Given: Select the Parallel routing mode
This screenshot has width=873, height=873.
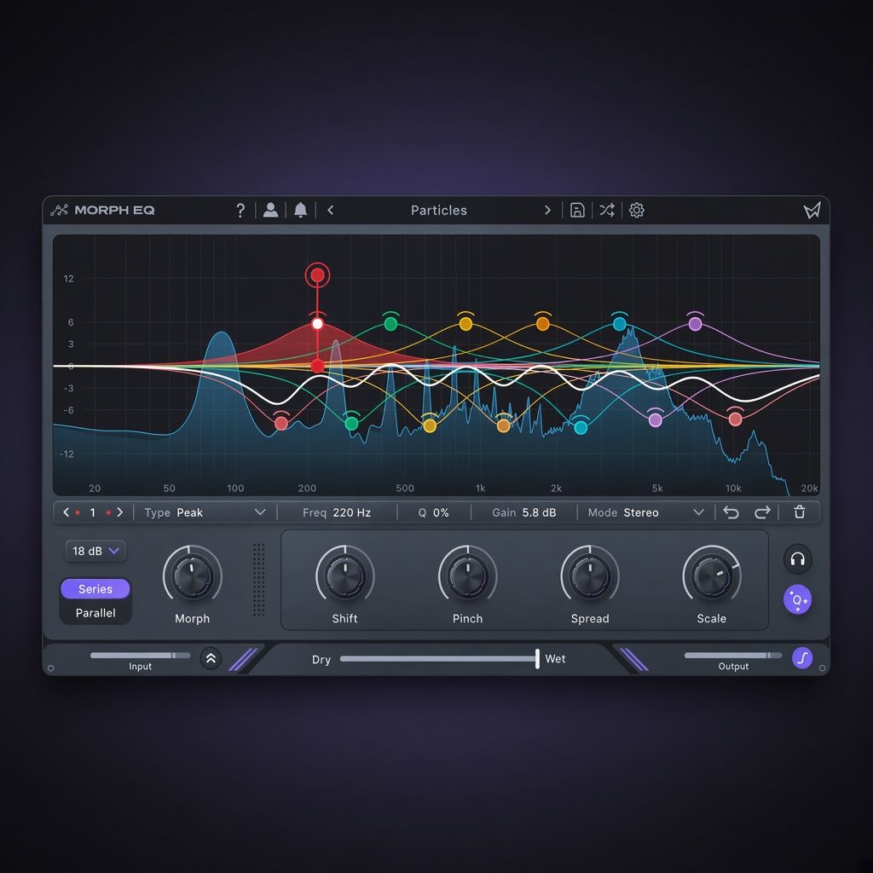Looking at the screenshot, I should click(95, 613).
